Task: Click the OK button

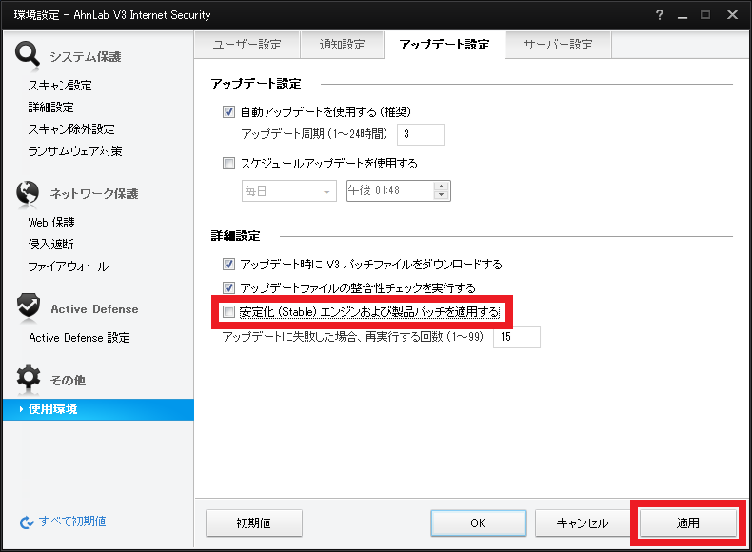Action: (x=478, y=522)
